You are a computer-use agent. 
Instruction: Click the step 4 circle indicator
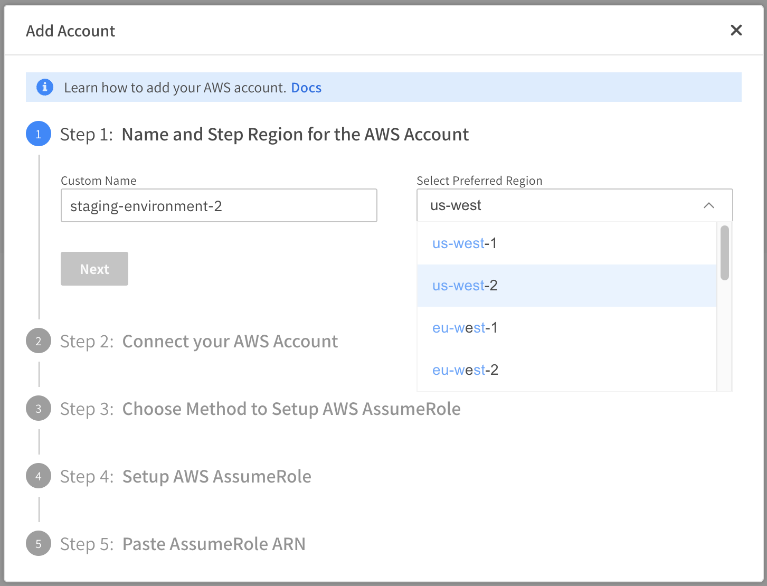39,476
